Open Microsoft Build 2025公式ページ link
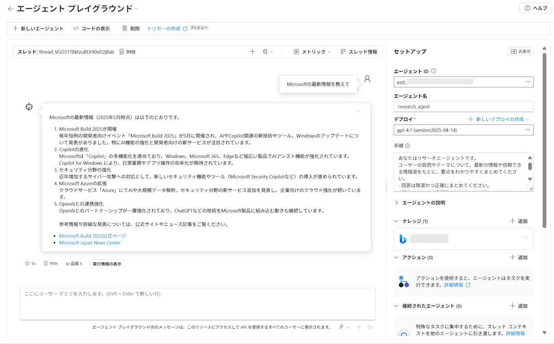 point(92,236)
